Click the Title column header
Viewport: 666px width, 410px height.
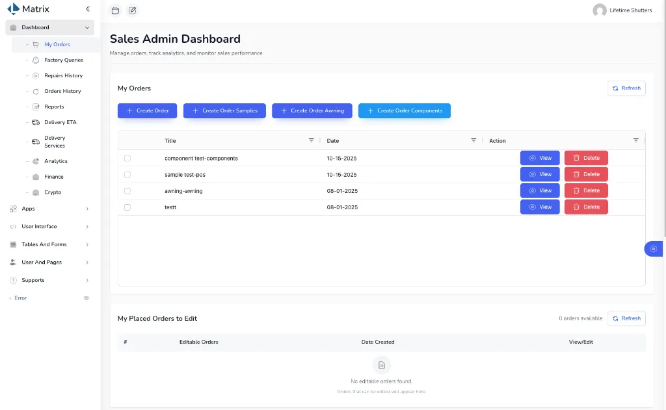point(170,141)
